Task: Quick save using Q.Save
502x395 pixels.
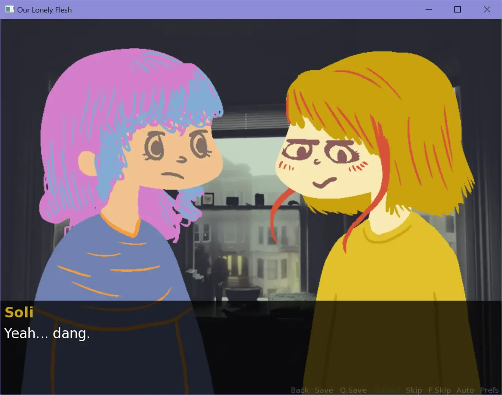Action: click(353, 390)
